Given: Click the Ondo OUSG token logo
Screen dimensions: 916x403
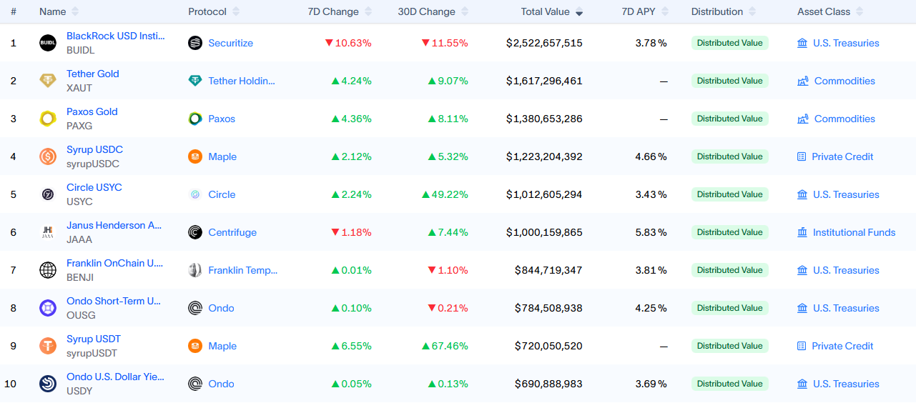Looking at the screenshot, I should tap(48, 308).
